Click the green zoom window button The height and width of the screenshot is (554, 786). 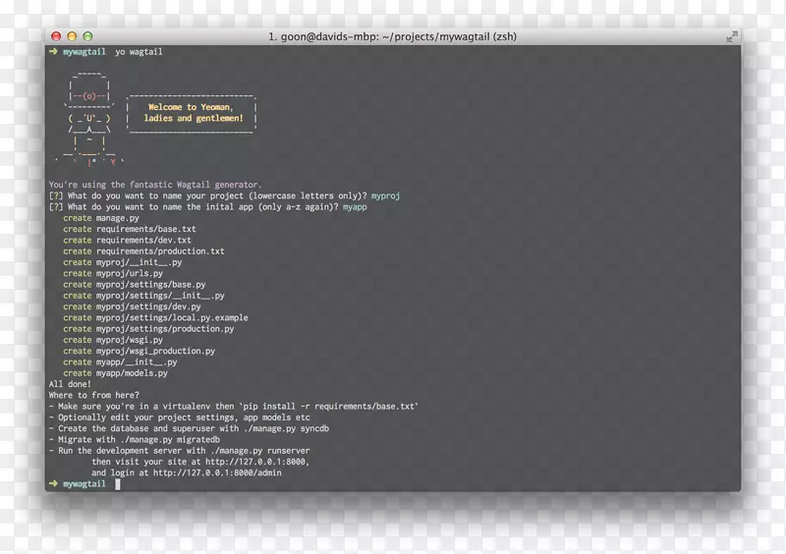tap(87, 36)
